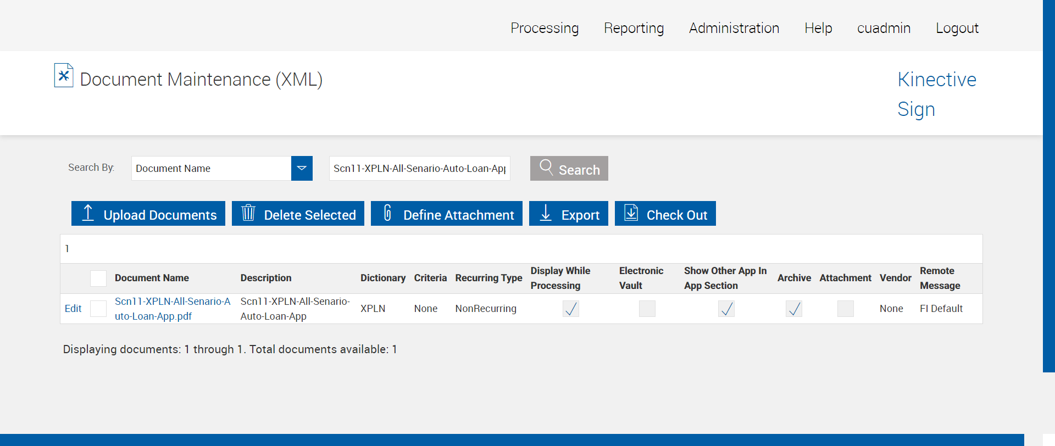Click the Check Out document icon
This screenshot has width=1055, height=446.
pyautogui.click(x=631, y=213)
